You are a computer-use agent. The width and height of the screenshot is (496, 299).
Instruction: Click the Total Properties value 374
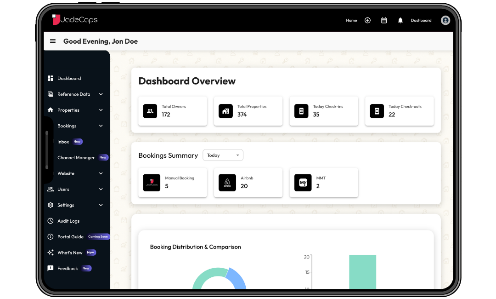tap(242, 115)
